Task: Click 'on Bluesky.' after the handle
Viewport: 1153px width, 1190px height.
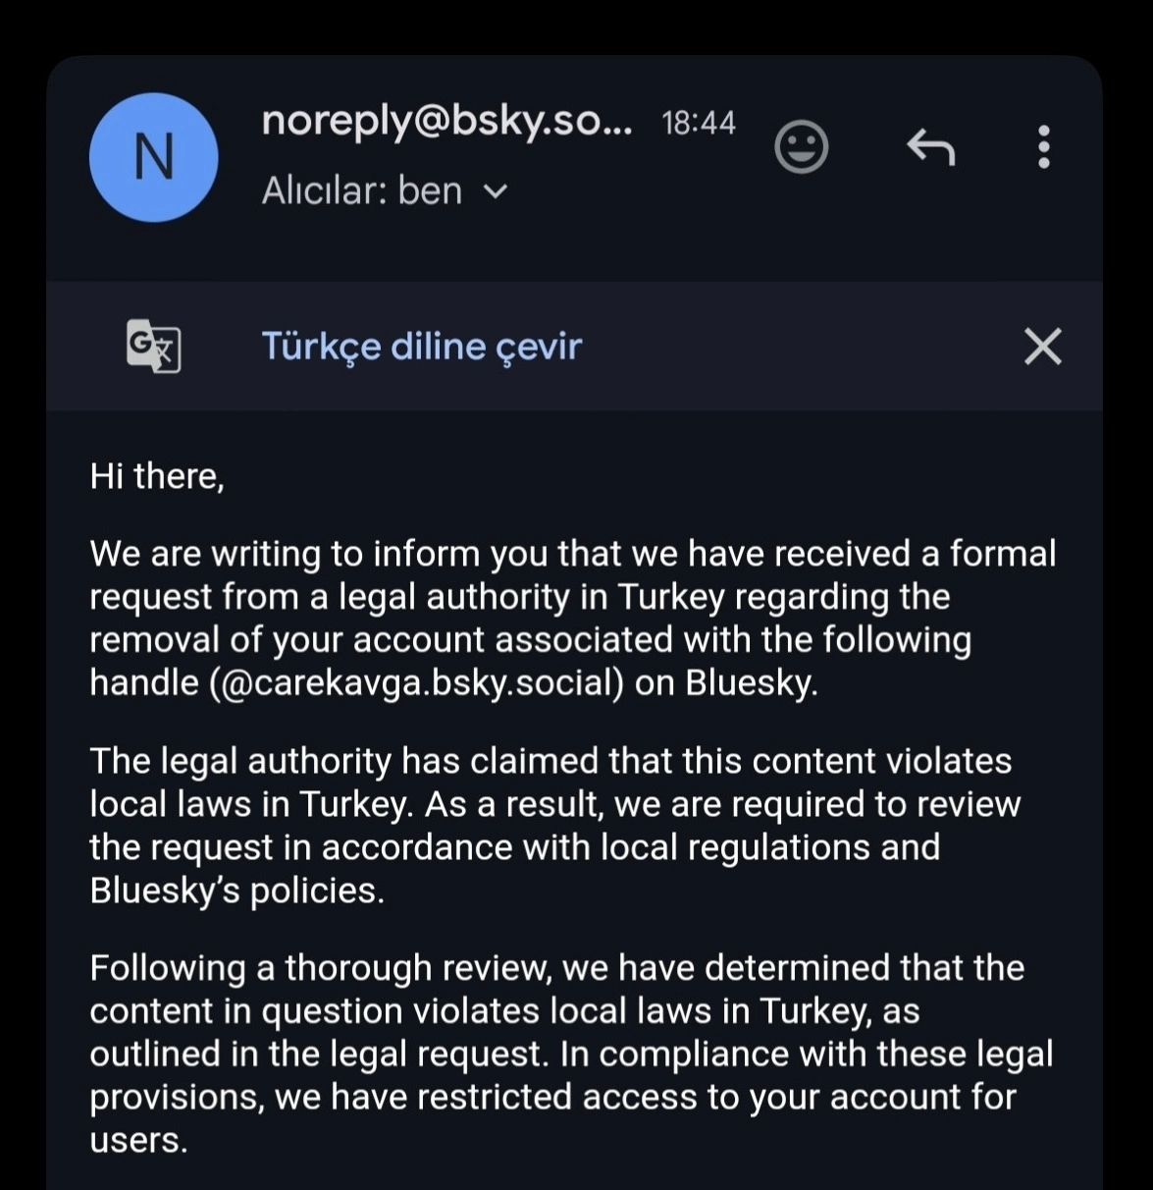Action: [726, 682]
